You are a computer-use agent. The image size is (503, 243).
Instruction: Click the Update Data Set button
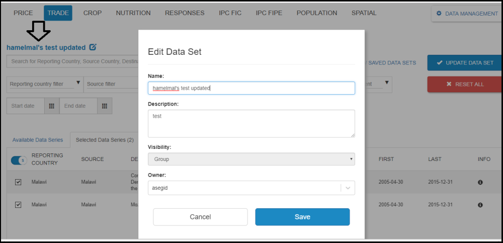[464, 63]
